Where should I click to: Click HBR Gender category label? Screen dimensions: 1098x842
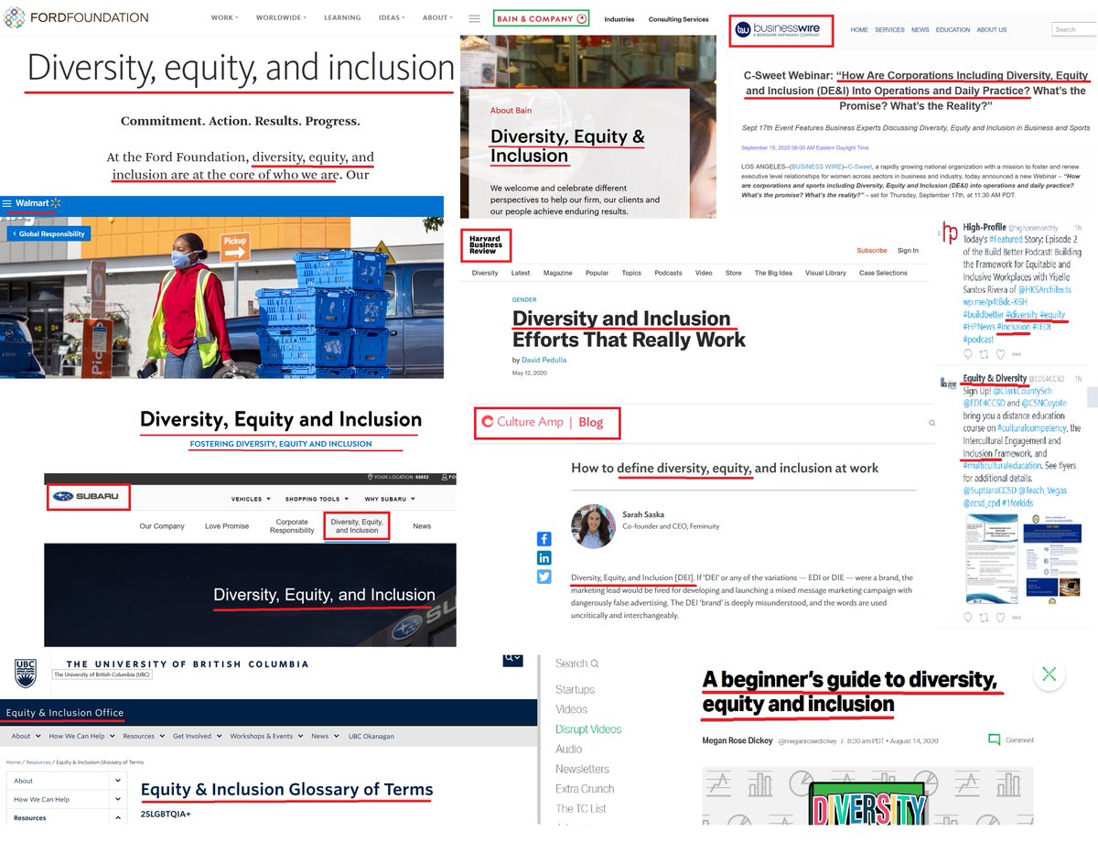[524, 299]
